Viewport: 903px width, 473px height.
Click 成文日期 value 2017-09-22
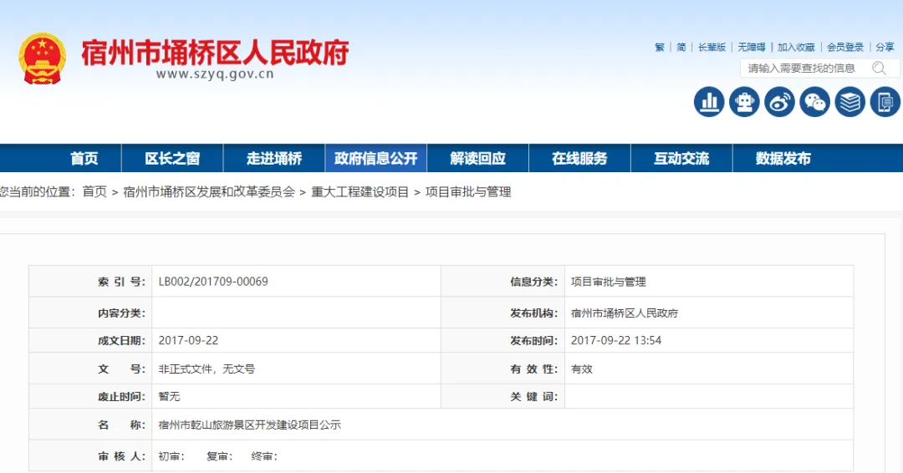tap(188, 341)
